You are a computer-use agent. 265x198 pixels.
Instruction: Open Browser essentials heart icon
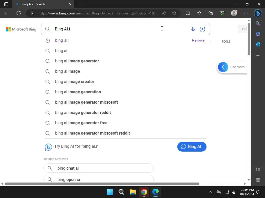click(x=222, y=13)
